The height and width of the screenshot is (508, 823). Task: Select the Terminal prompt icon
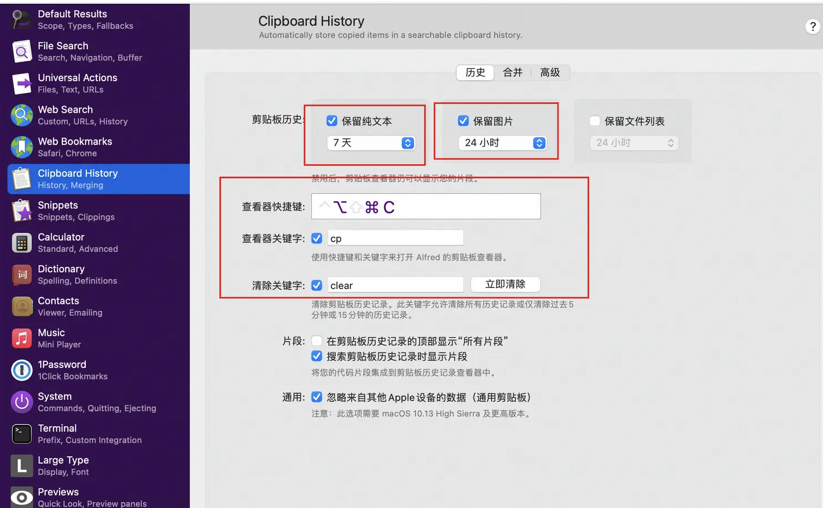(x=22, y=434)
